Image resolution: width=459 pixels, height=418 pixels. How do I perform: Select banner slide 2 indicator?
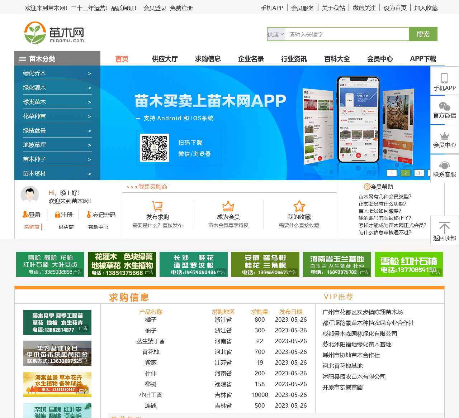point(406,173)
